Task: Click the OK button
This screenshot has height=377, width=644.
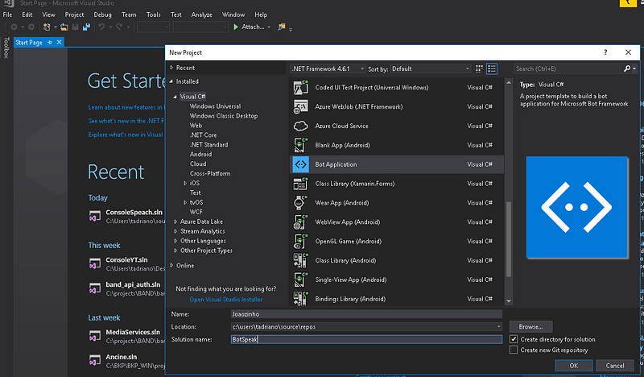Action: click(573, 366)
